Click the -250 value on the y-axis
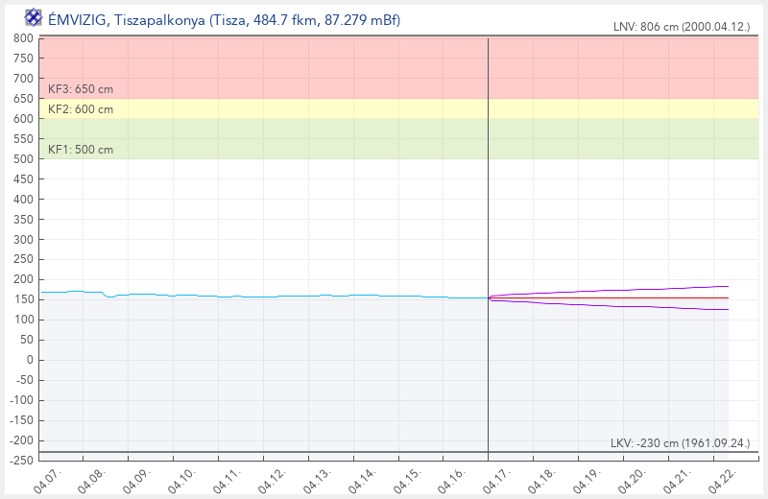This screenshot has width=768, height=499. (20, 461)
